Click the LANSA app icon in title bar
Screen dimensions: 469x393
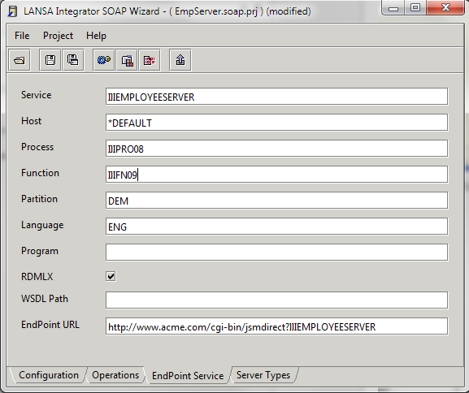coord(12,11)
